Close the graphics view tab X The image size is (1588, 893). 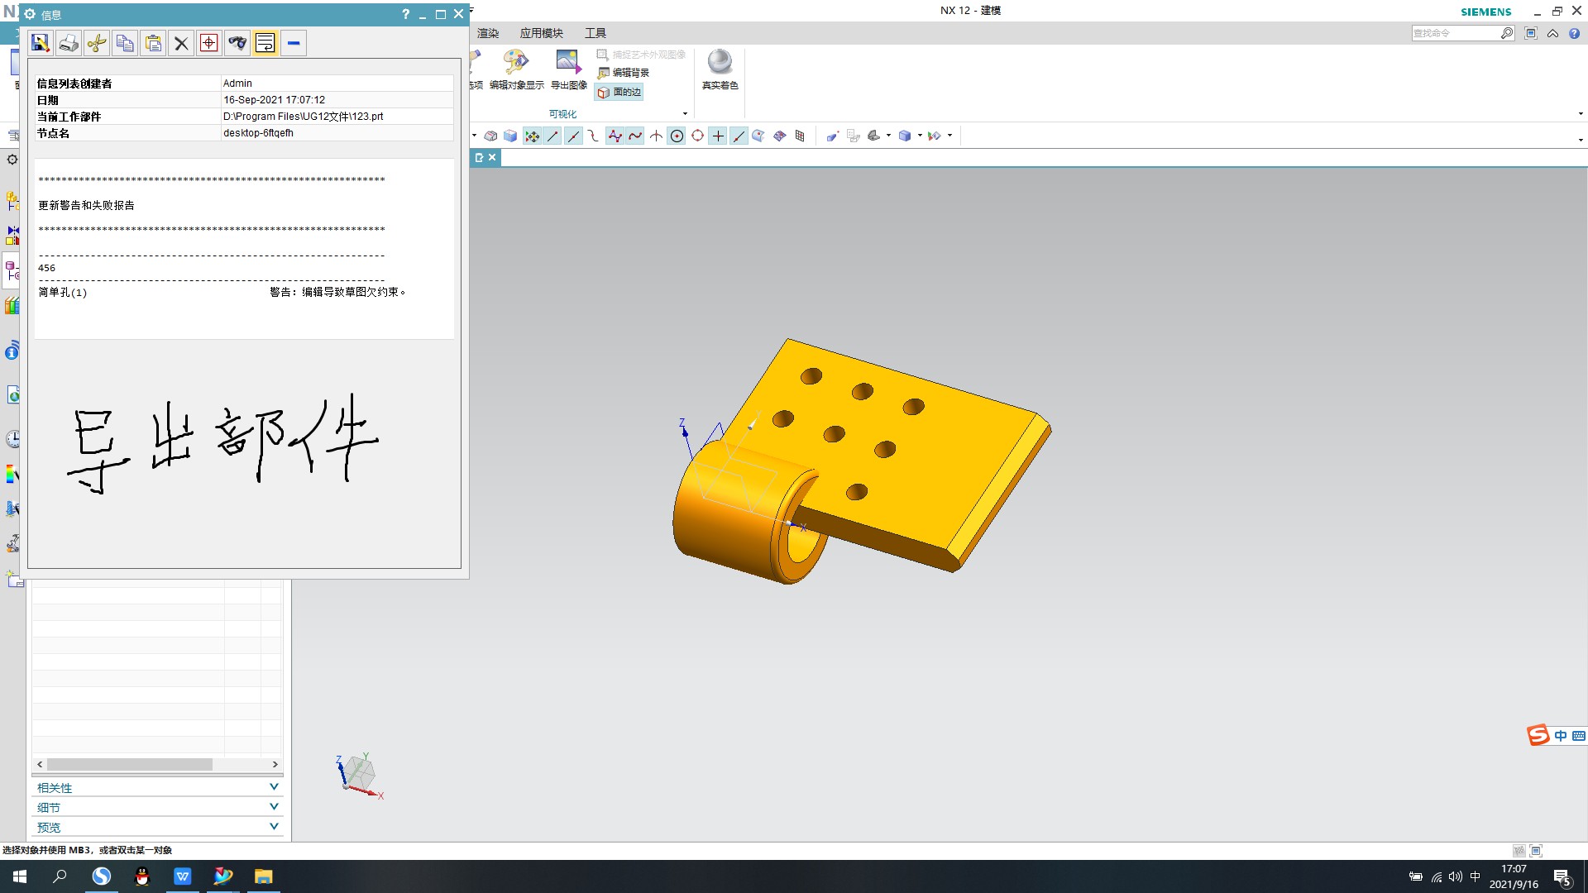(x=492, y=157)
